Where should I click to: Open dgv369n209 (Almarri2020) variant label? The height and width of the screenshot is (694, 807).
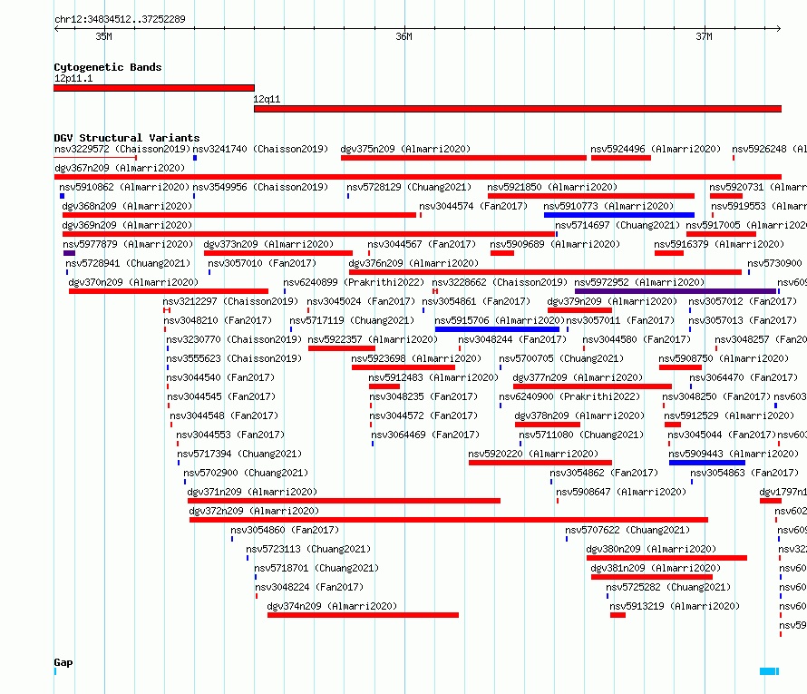pos(127,225)
